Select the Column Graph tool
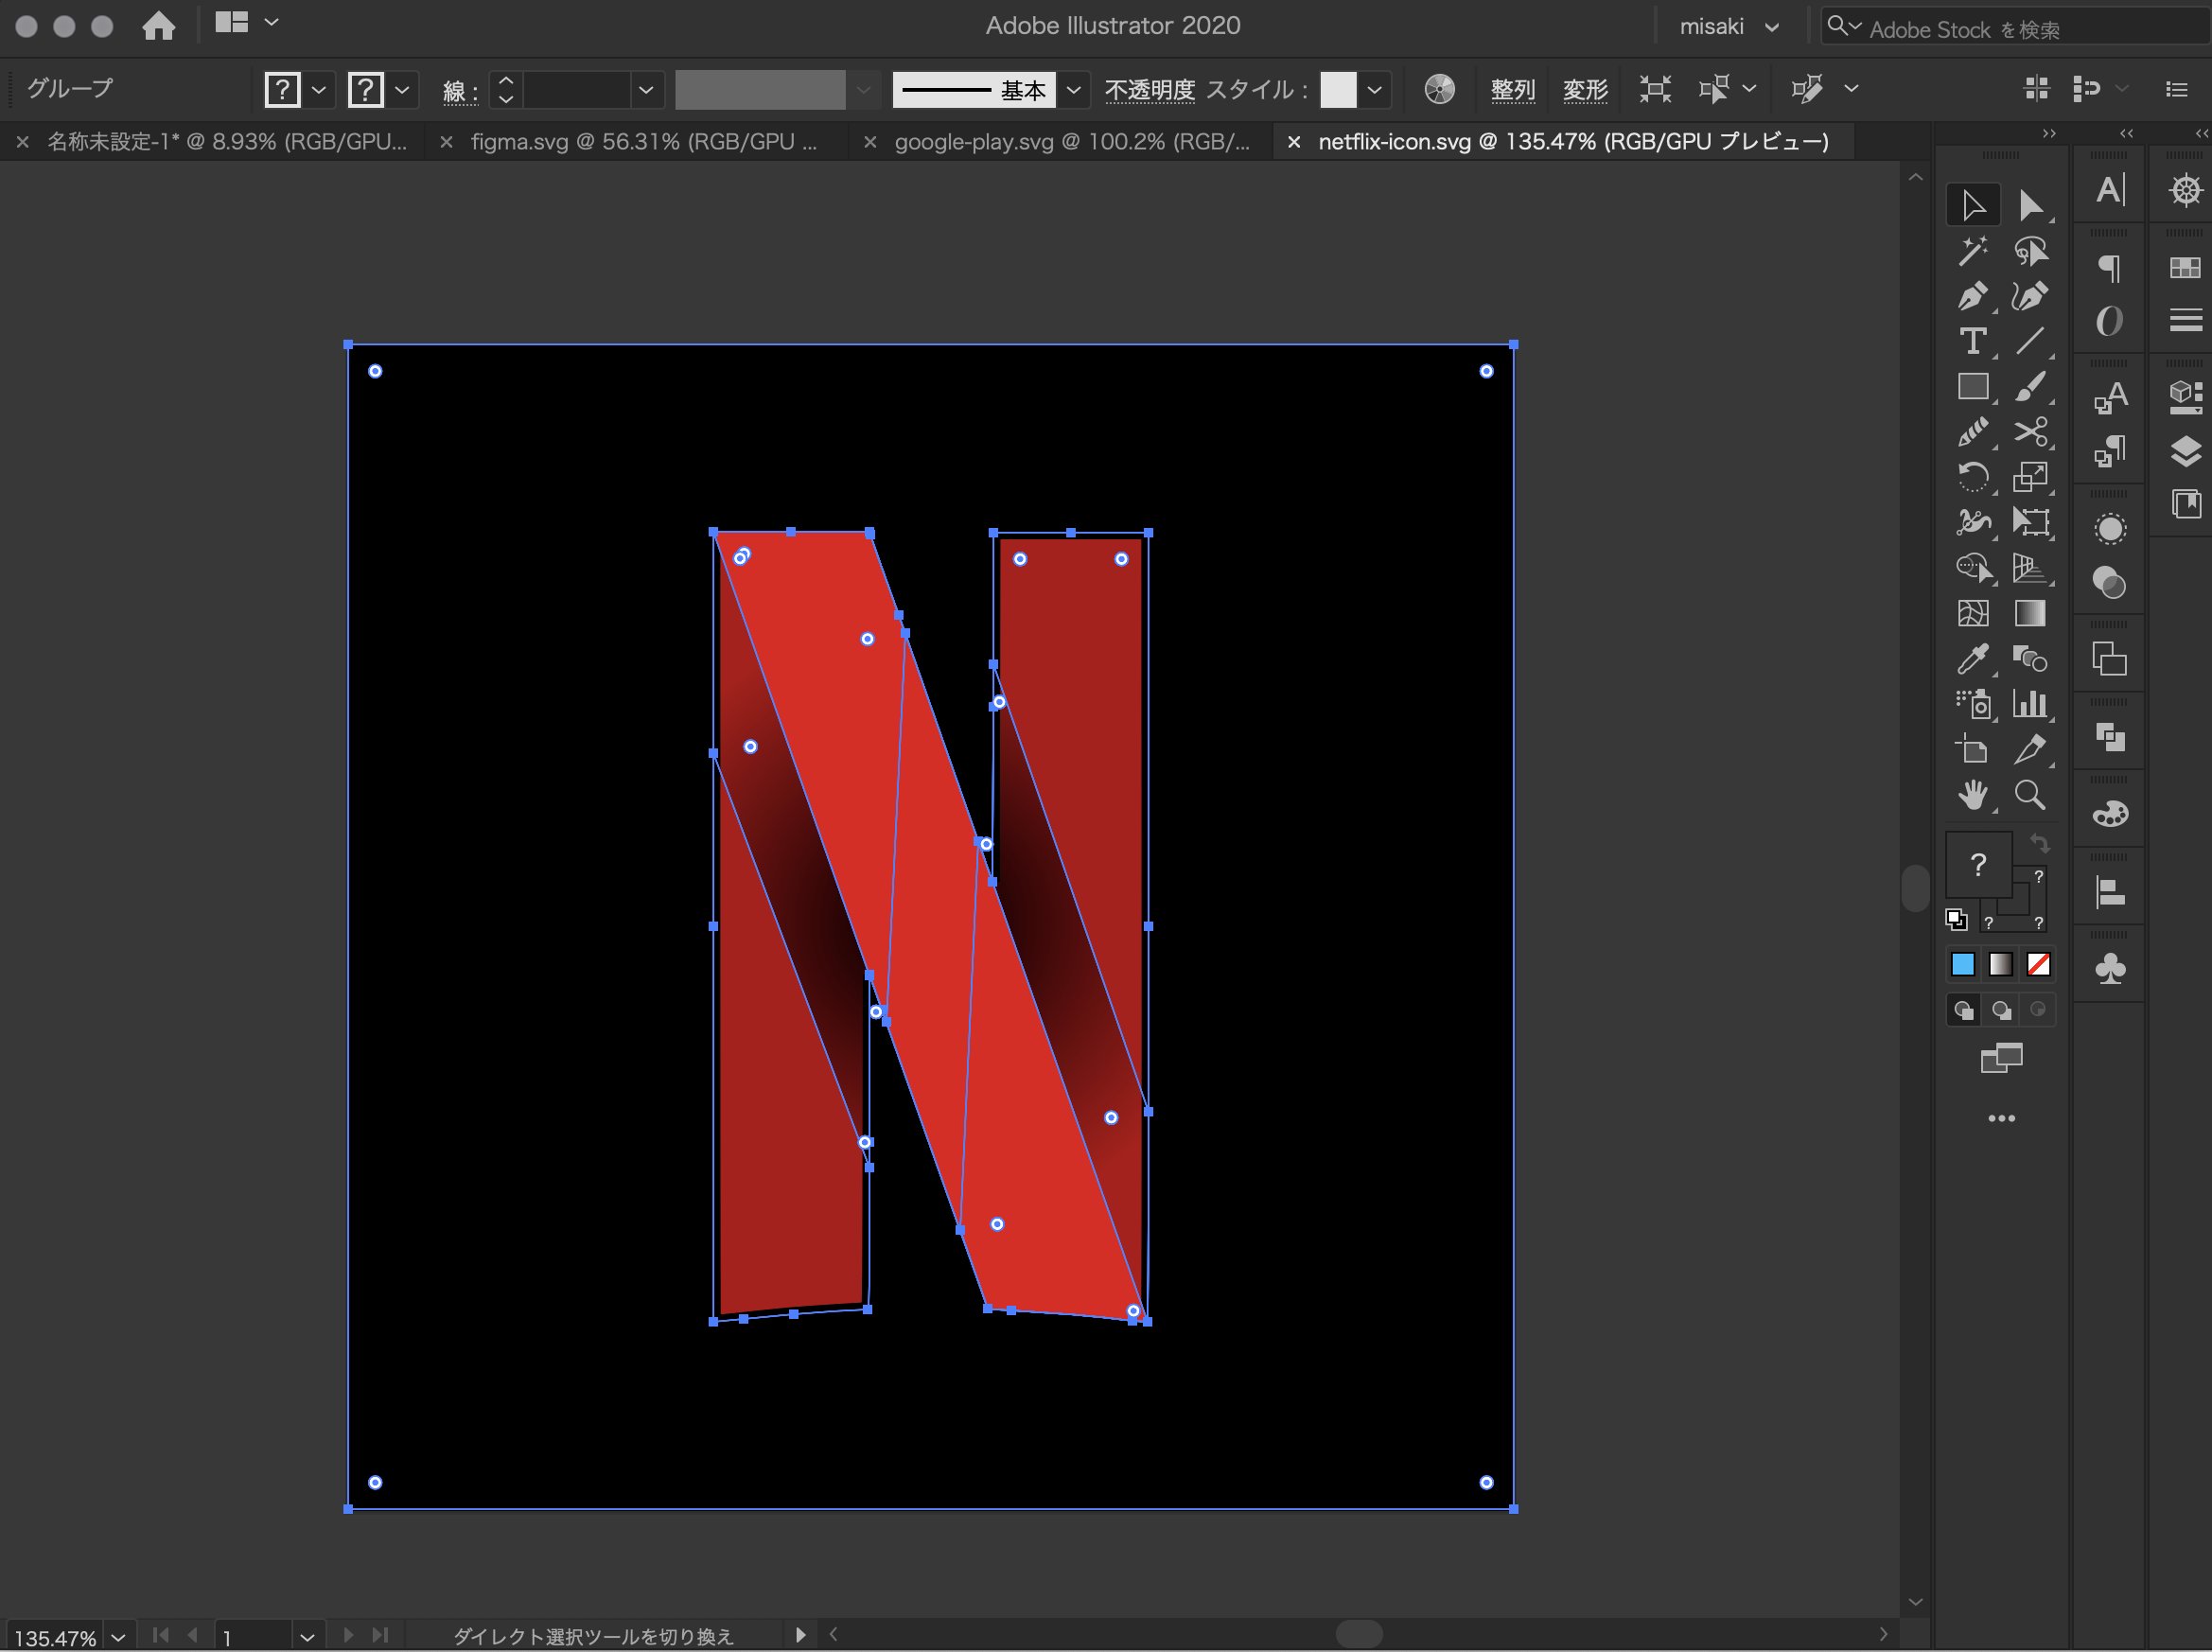Screen dimensions: 2212x1652 point(2030,704)
